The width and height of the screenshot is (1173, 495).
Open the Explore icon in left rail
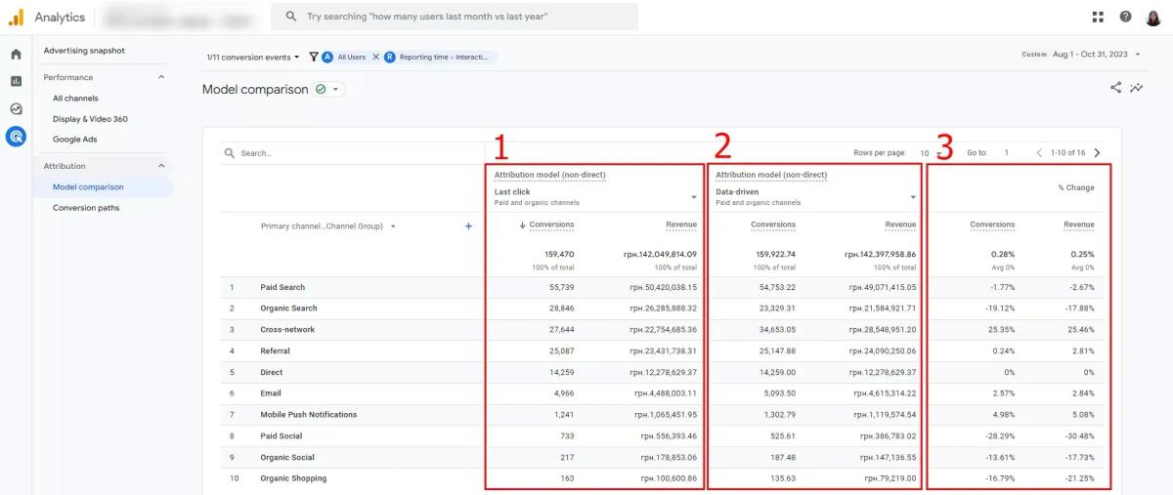pyautogui.click(x=16, y=108)
